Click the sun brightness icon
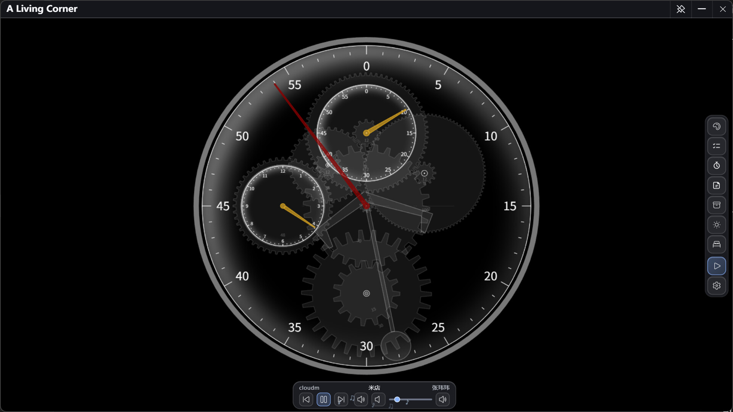 pyautogui.click(x=717, y=225)
